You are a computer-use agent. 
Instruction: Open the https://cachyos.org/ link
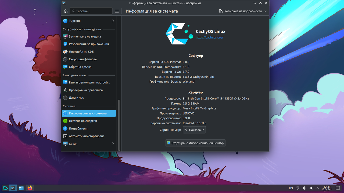pyautogui.click(x=209, y=37)
